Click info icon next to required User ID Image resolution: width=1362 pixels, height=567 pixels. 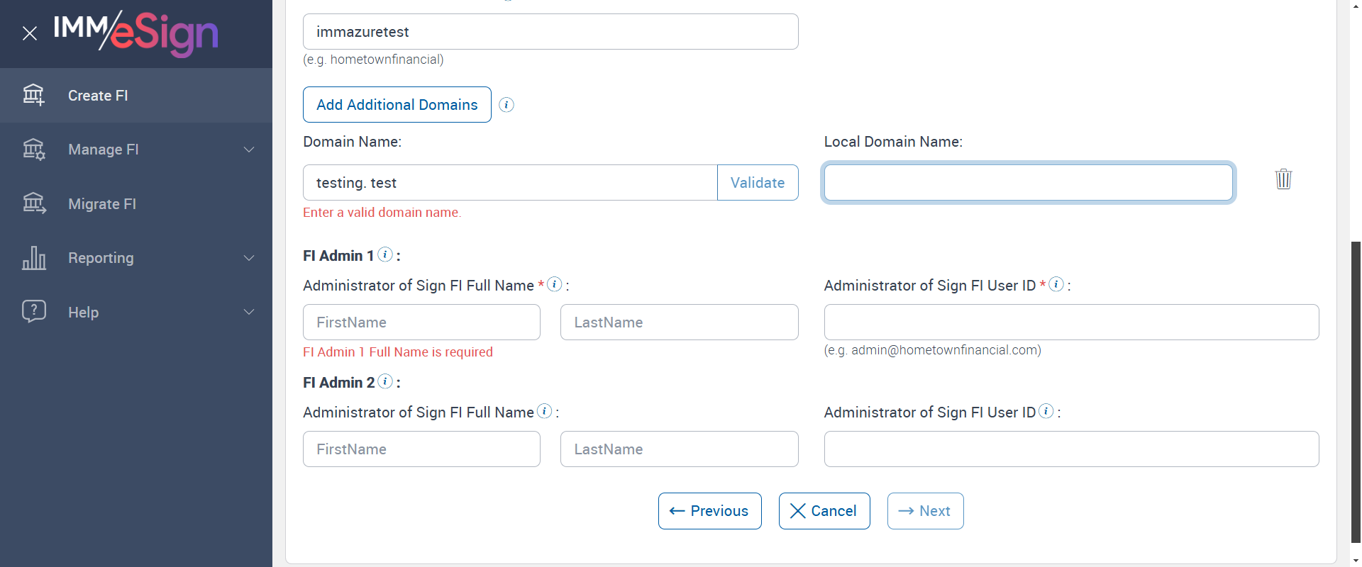tap(1056, 284)
